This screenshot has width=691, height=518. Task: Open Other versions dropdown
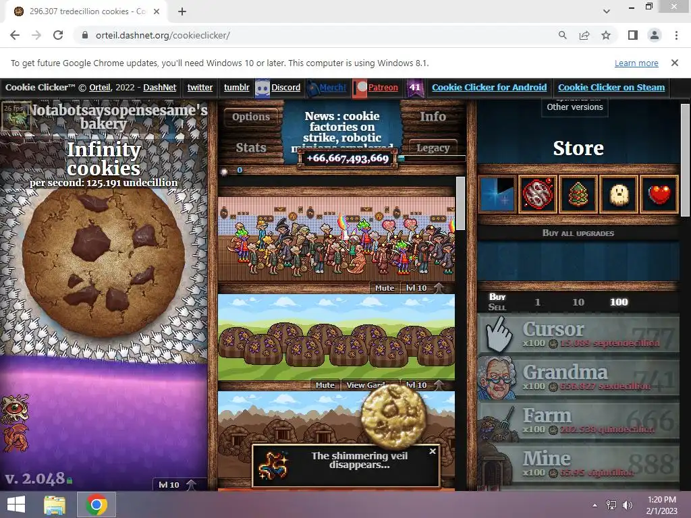575,107
